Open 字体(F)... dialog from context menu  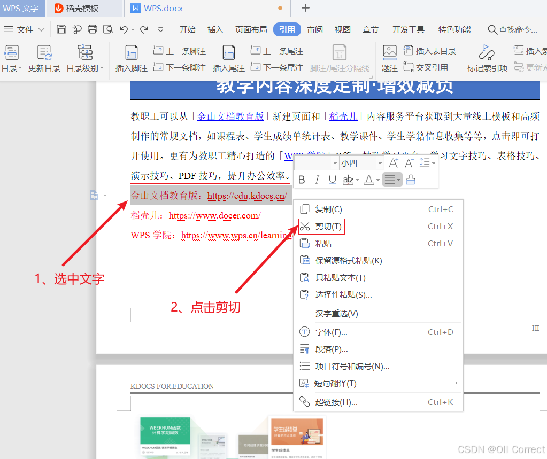(x=378, y=332)
